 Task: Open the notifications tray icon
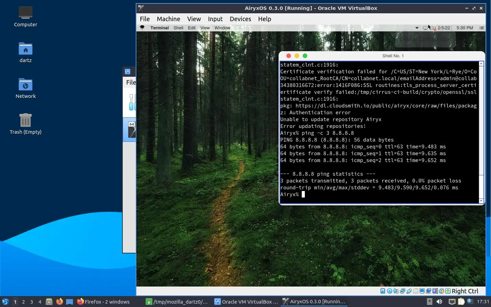(470, 302)
